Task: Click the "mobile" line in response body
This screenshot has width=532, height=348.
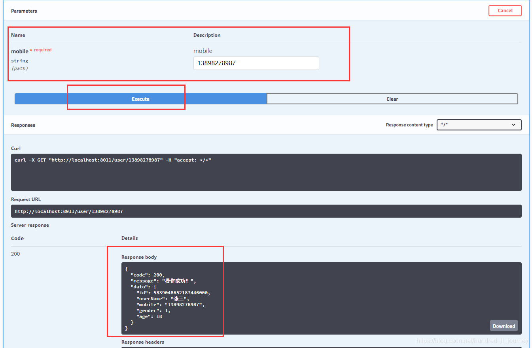Action: tap(170, 305)
